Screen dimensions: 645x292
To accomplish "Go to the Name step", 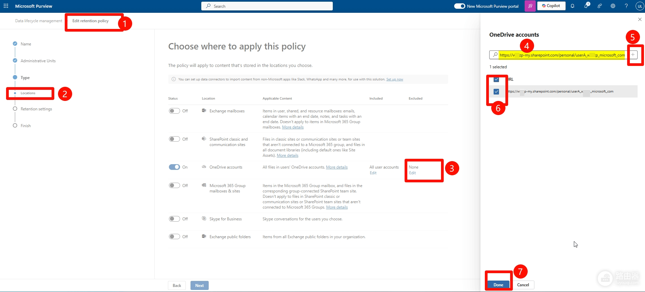I will click(26, 44).
